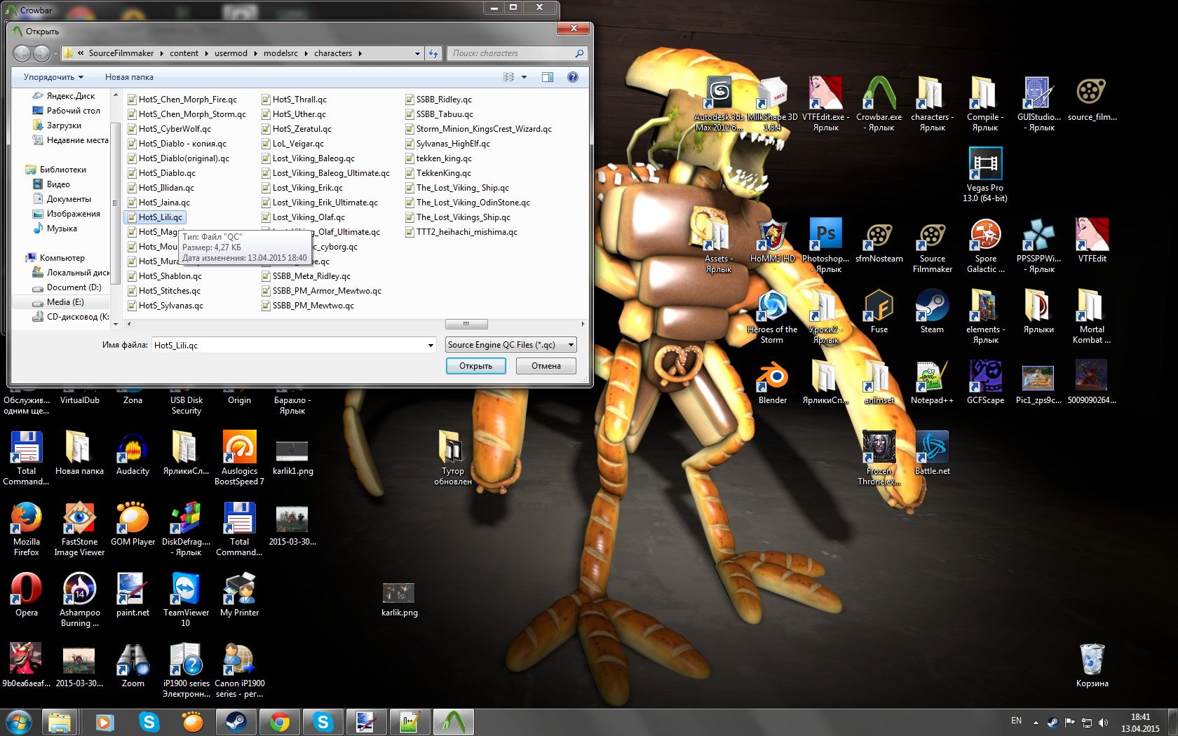Screen dimensions: 1178x736
Task: Click the dialog help question mark button
Action: tap(573, 77)
